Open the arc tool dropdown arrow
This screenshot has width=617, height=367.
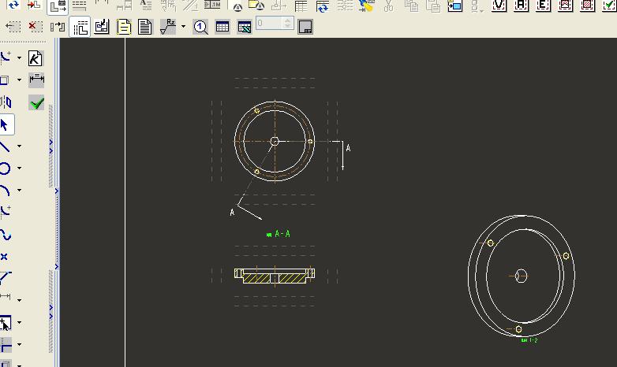[19, 190]
